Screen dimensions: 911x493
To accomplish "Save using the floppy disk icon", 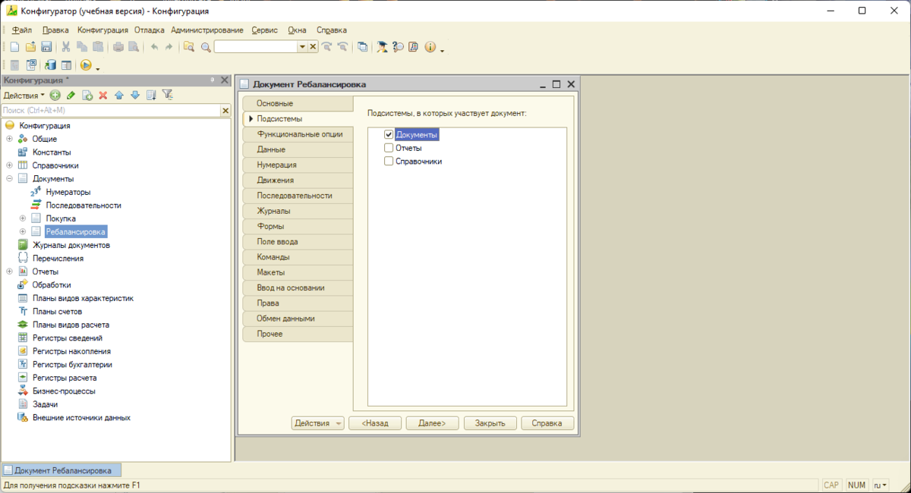I will click(46, 47).
